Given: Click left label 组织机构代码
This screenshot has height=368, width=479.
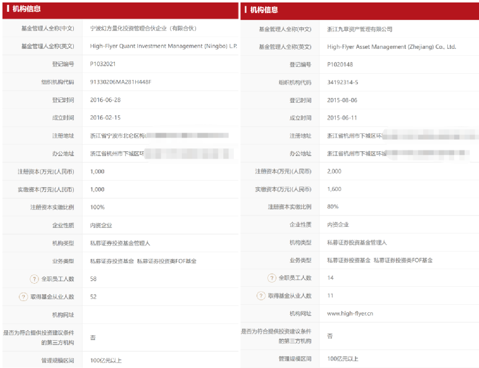Looking at the screenshot, I should [x=58, y=82].
